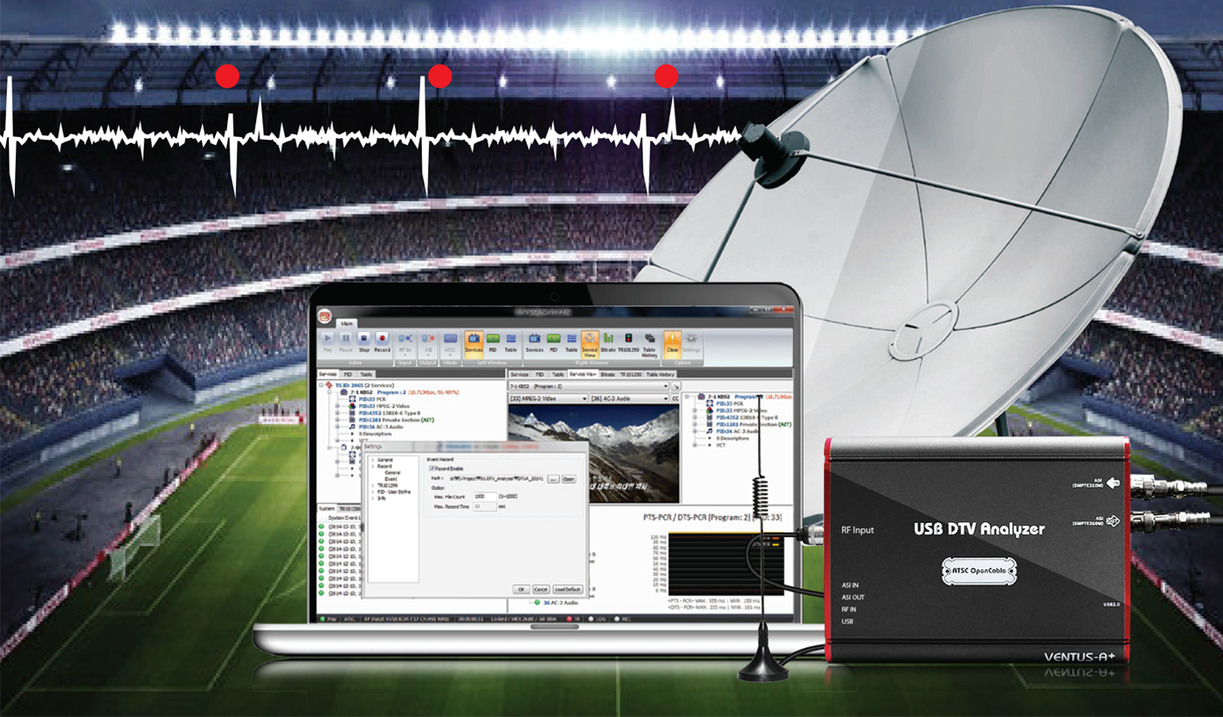Expand PID:33 MPEG-2 Video in the left tree

(x=337, y=406)
